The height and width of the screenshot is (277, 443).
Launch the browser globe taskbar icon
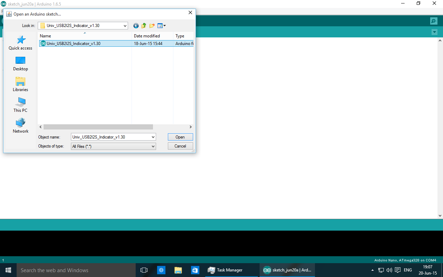pos(161,270)
